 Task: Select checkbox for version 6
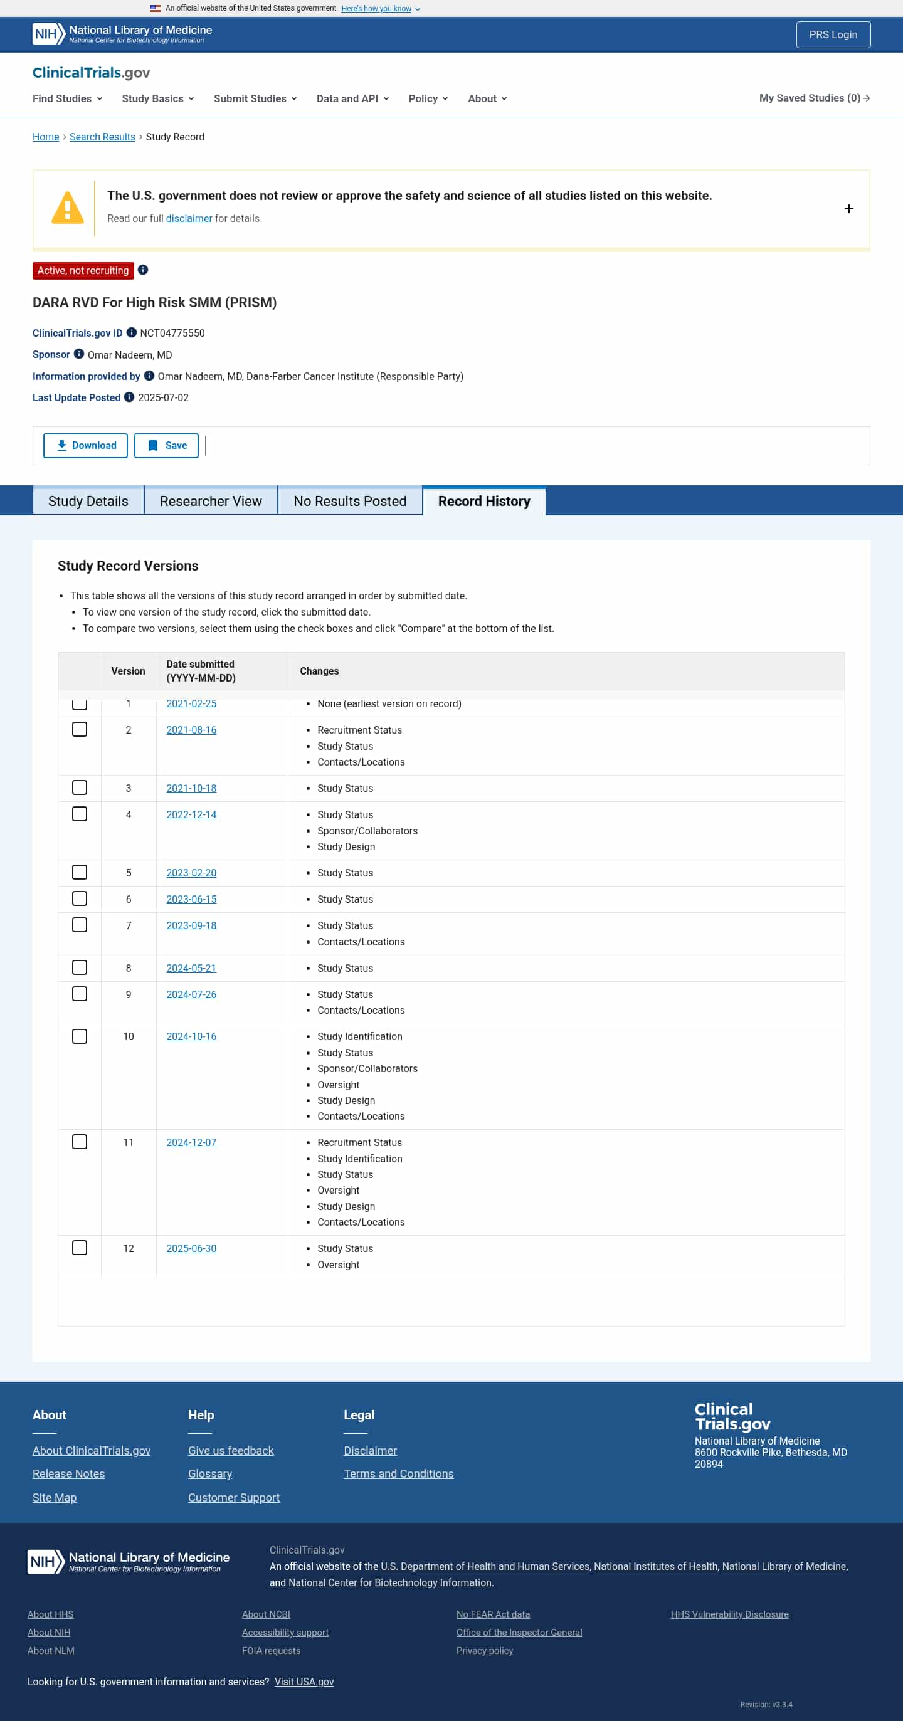point(80,898)
